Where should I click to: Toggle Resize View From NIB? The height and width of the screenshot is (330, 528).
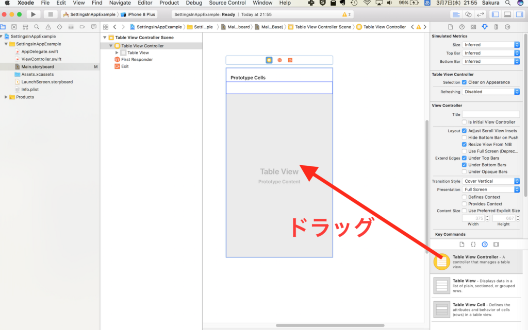click(x=465, y=145)
